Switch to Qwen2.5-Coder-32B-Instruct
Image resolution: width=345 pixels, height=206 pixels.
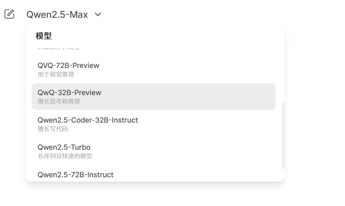click(88, 120)
